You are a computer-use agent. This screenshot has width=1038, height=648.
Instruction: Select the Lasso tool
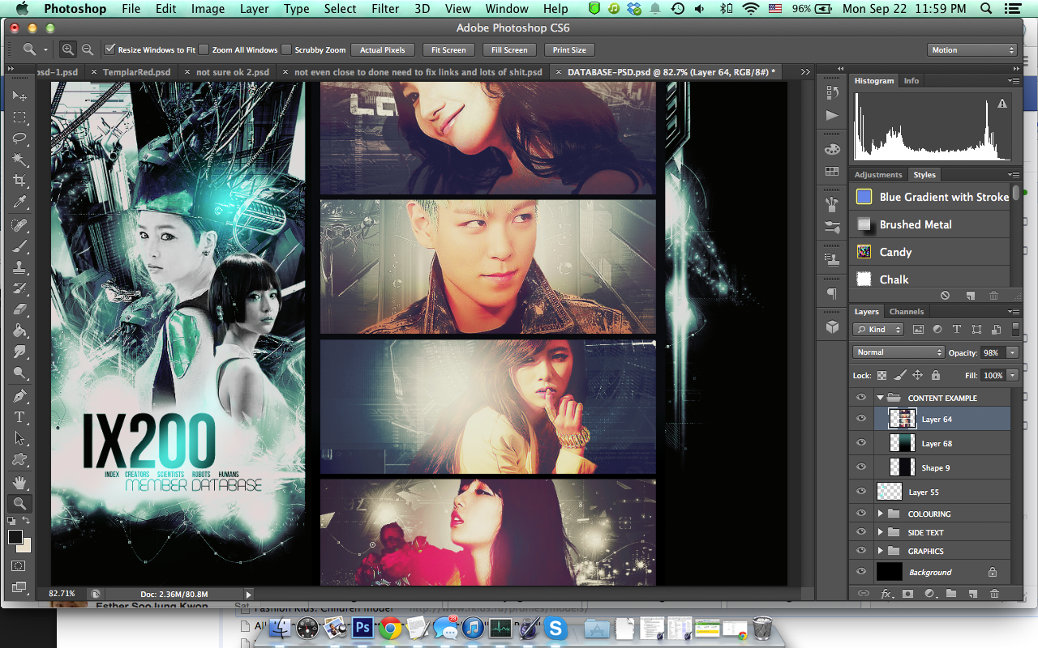(19, 139)
